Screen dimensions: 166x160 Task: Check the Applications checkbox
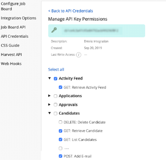tap(55, 96)
